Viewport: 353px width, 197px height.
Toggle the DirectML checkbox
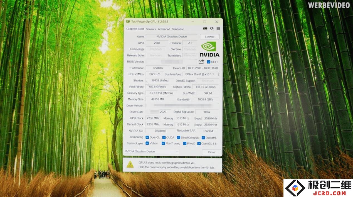(x=203, y=138)
